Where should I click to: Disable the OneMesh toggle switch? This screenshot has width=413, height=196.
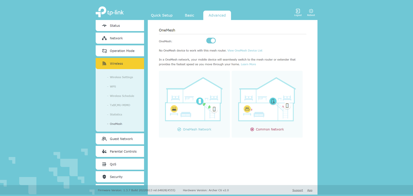coord(211,41)
